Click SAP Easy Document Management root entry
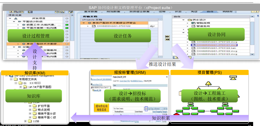This screenshot has width=260, height=126. [34, 76]
